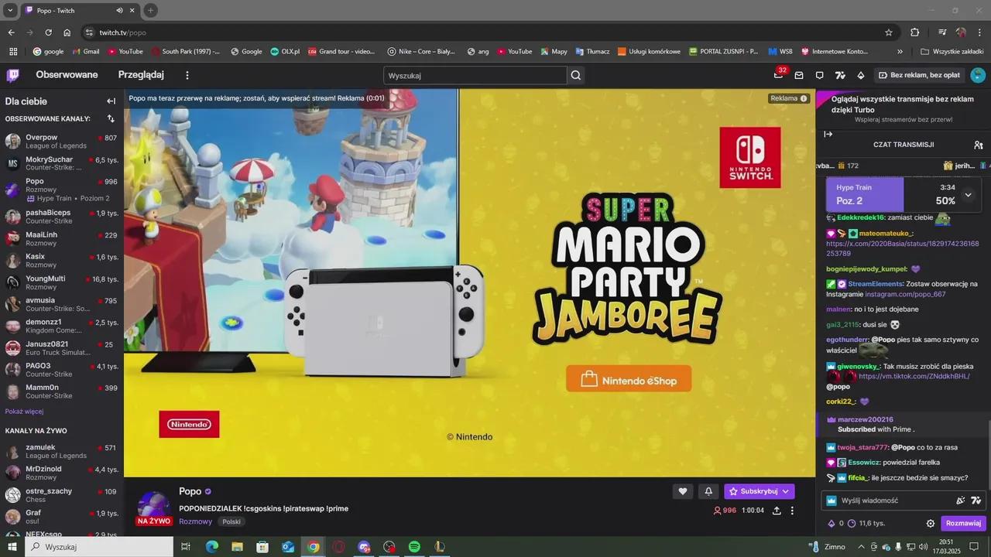
Task: Open the Wszystkie zakładki folder
Action: [952, 52]
